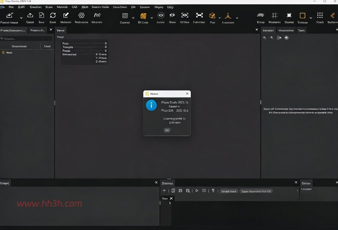The image size is (338, 230).
Task: Click the crossed-out eye icon
Action: tap(172, 15)
